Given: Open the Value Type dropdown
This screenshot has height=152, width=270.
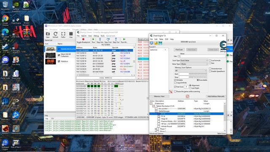Looking at the screenshot, I should coord(194,64).
